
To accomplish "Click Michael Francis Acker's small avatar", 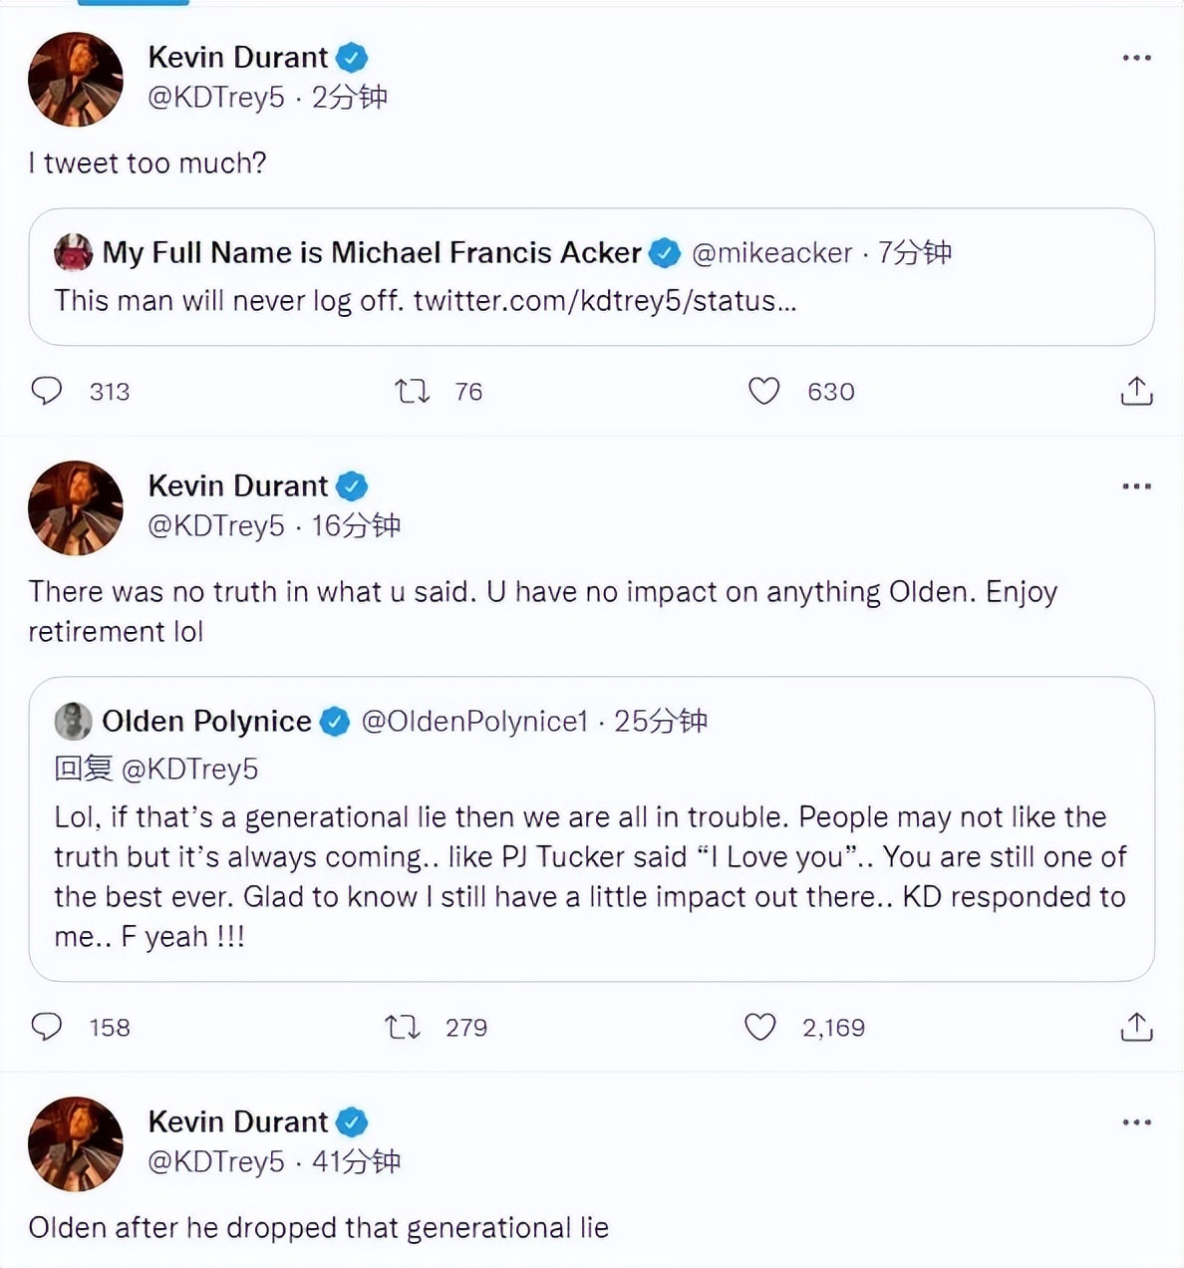I will pyautogui.click(x=73, y=253).
